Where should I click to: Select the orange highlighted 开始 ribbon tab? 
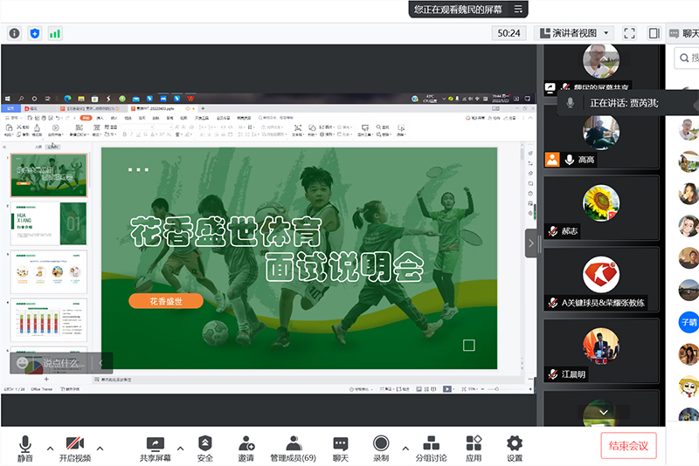pyautogui.click(x=86, y=118)
